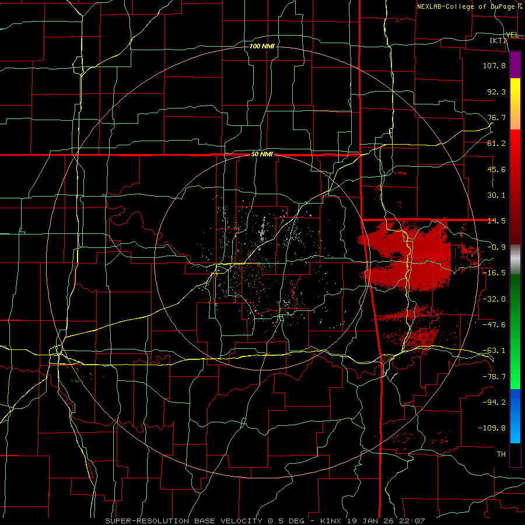Select the 61.2 scale value
This screenshot has height=525, width=525.
[496, 143]
